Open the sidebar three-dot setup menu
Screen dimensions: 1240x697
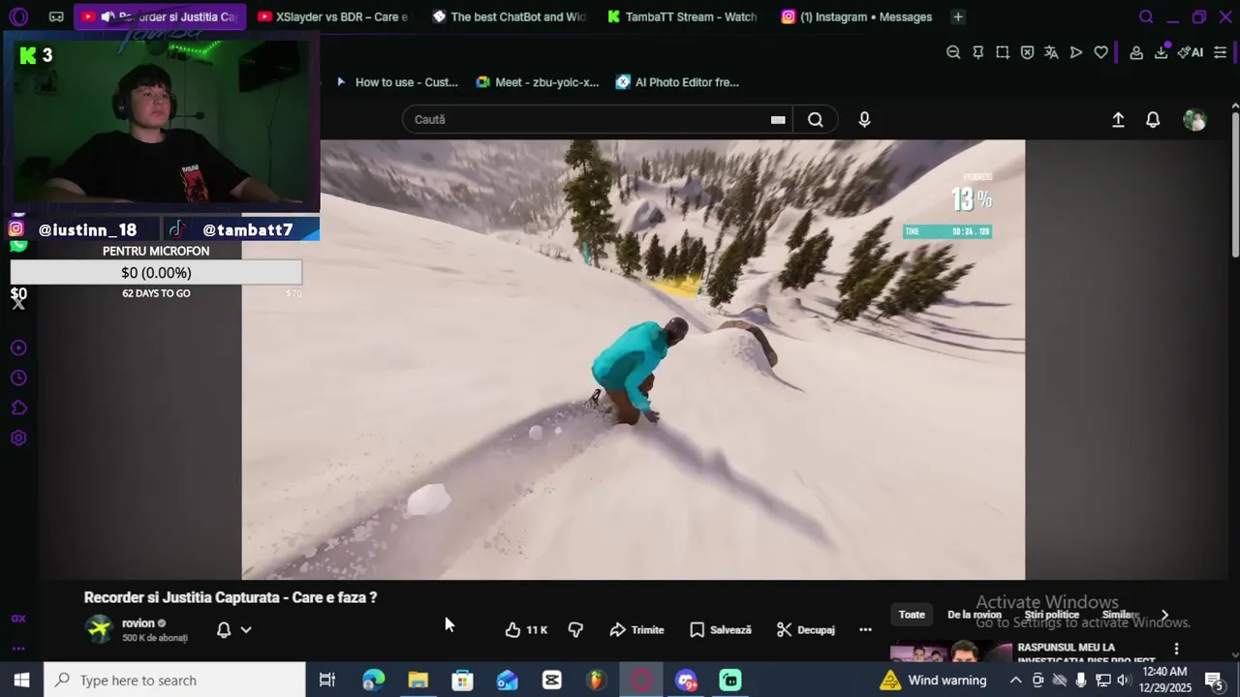tap(18, 649)
